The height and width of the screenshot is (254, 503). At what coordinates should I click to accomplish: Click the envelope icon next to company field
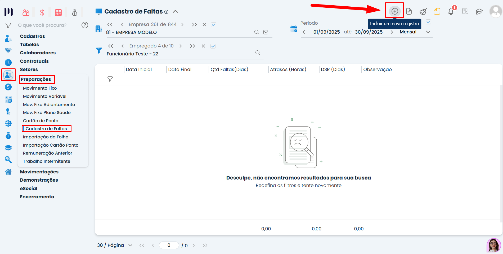coord(266,32)
